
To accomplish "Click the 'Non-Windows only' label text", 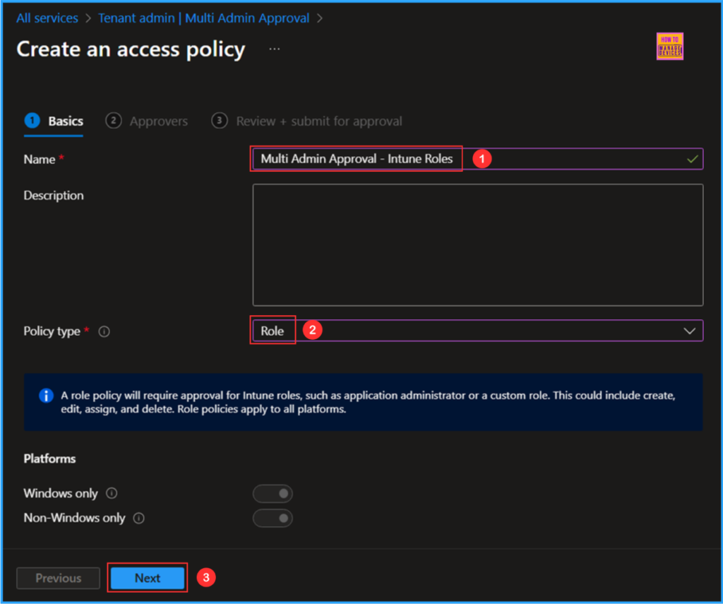I will (74, 519).
